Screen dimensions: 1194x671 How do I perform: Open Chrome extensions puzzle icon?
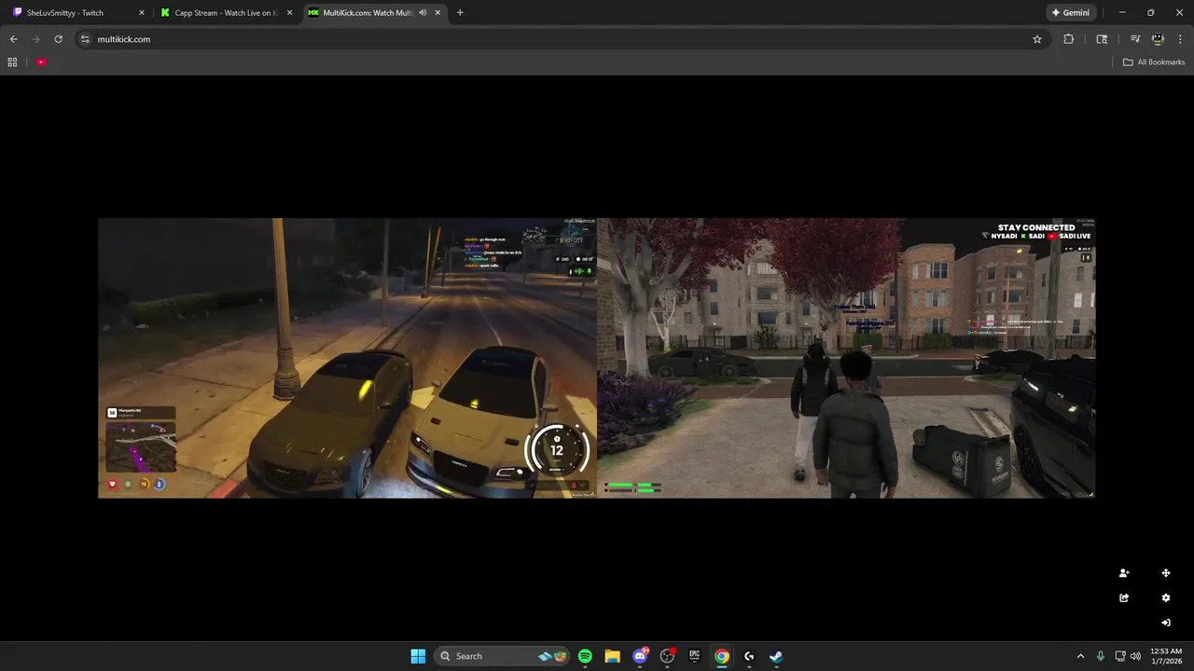tap(1069, 39)
